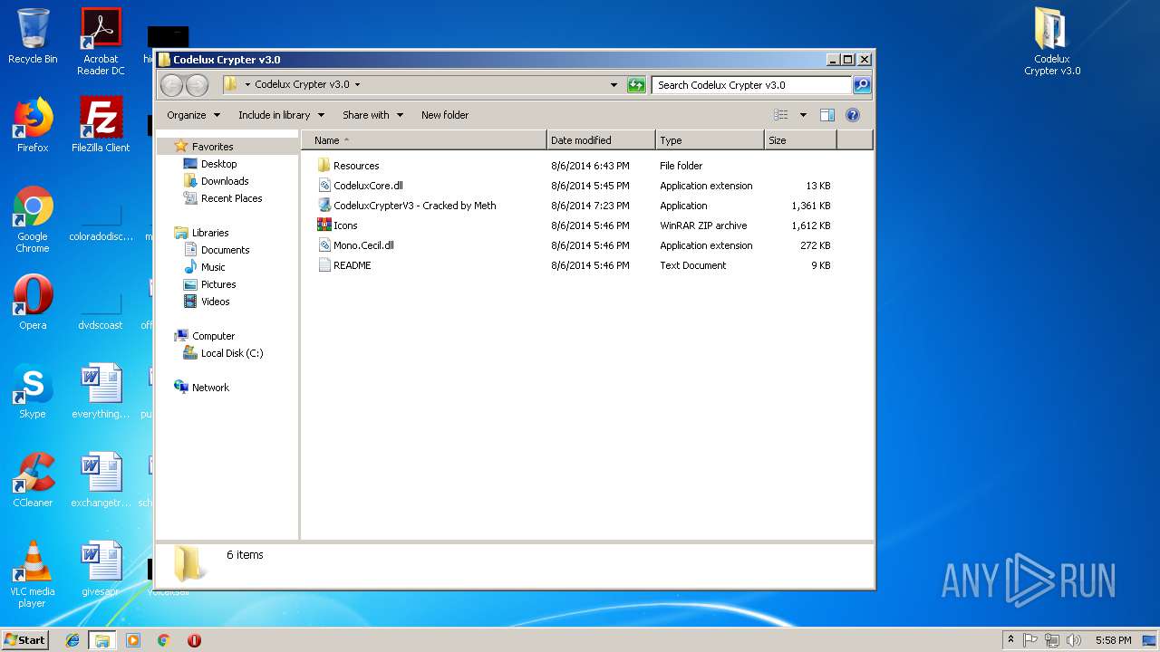Open Skype desktop shortcut
The height and width of the screenshot is (652, 1160).
pos(33,390)
